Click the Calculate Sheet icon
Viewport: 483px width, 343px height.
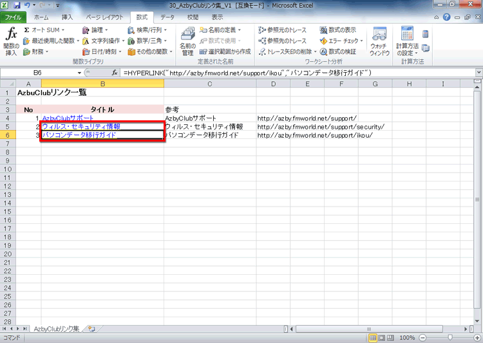(x=426, y=48)
